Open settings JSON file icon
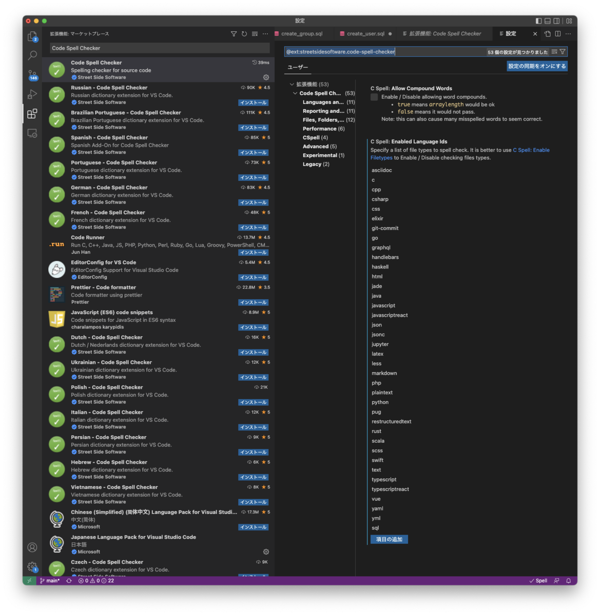The width and height of the screenshot is (600, 615). tap(548, 34)
